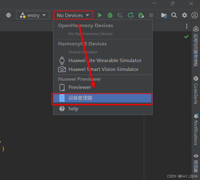Close the window

(x=191, y=3)
